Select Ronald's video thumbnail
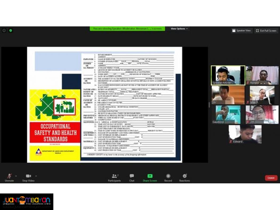 [262, 75]
